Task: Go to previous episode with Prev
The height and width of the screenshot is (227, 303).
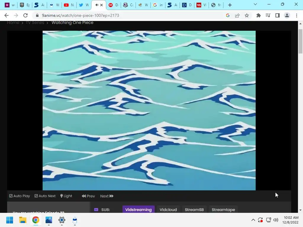Action: coord(88,196)
